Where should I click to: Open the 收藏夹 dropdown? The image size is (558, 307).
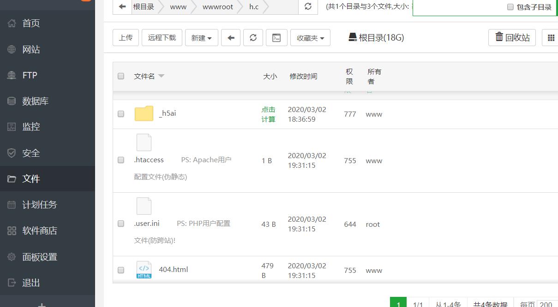tap(310, 37)
